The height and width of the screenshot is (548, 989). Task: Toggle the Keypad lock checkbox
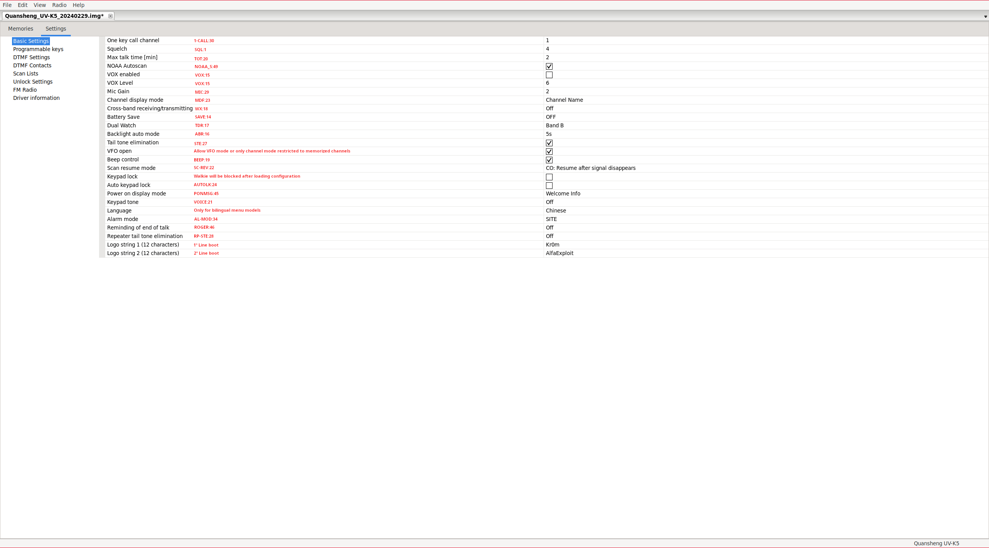click(x=549, y=177)
